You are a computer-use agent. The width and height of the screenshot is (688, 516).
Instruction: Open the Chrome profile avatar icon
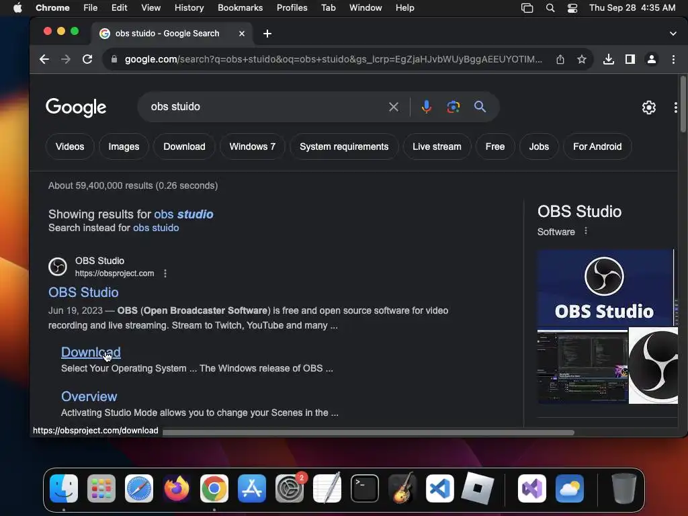[652, 59]
